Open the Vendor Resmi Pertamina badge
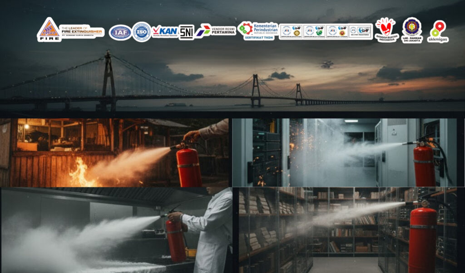The width and height of the screenshot is (465, 273). tap(216, 31)
